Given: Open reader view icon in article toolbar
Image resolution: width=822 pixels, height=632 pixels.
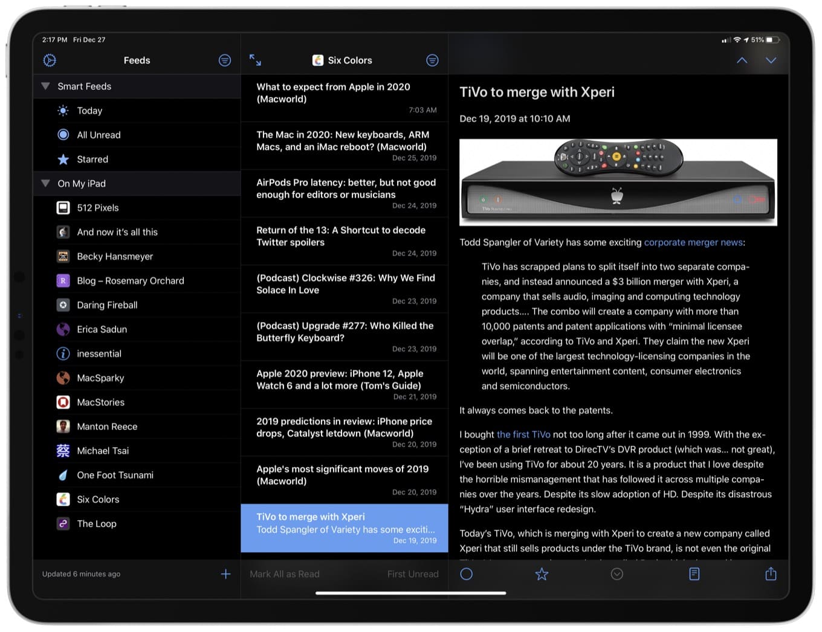Looking at the screenshot, I should (694, 574).
